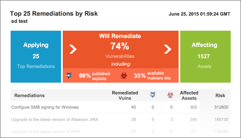Screen dimensions: 241x138
Task: Click the exploits column header icon
Action: (152, 95)
